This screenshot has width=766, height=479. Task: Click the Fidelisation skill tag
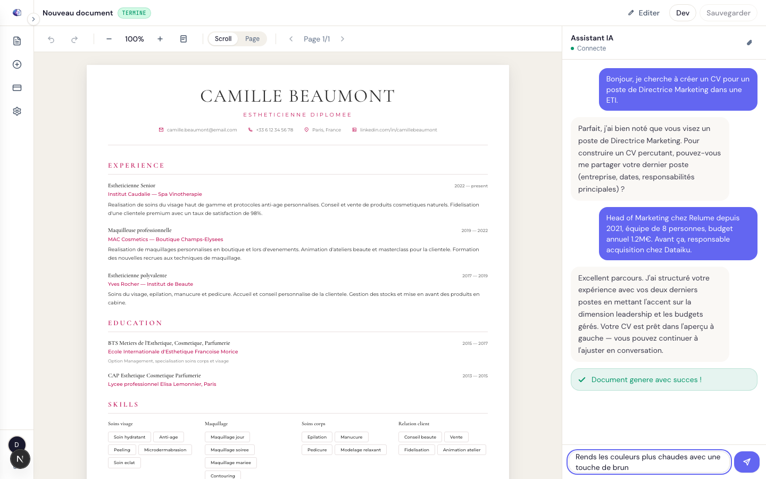tap(417, 450)
